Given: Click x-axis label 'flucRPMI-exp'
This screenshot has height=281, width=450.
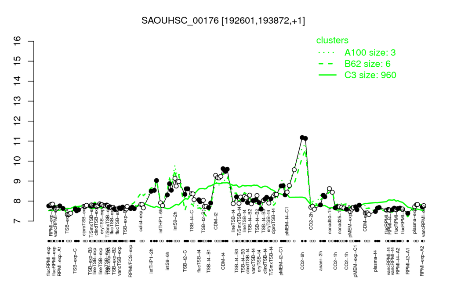Looking at the screenshot, I should point(48,261).
